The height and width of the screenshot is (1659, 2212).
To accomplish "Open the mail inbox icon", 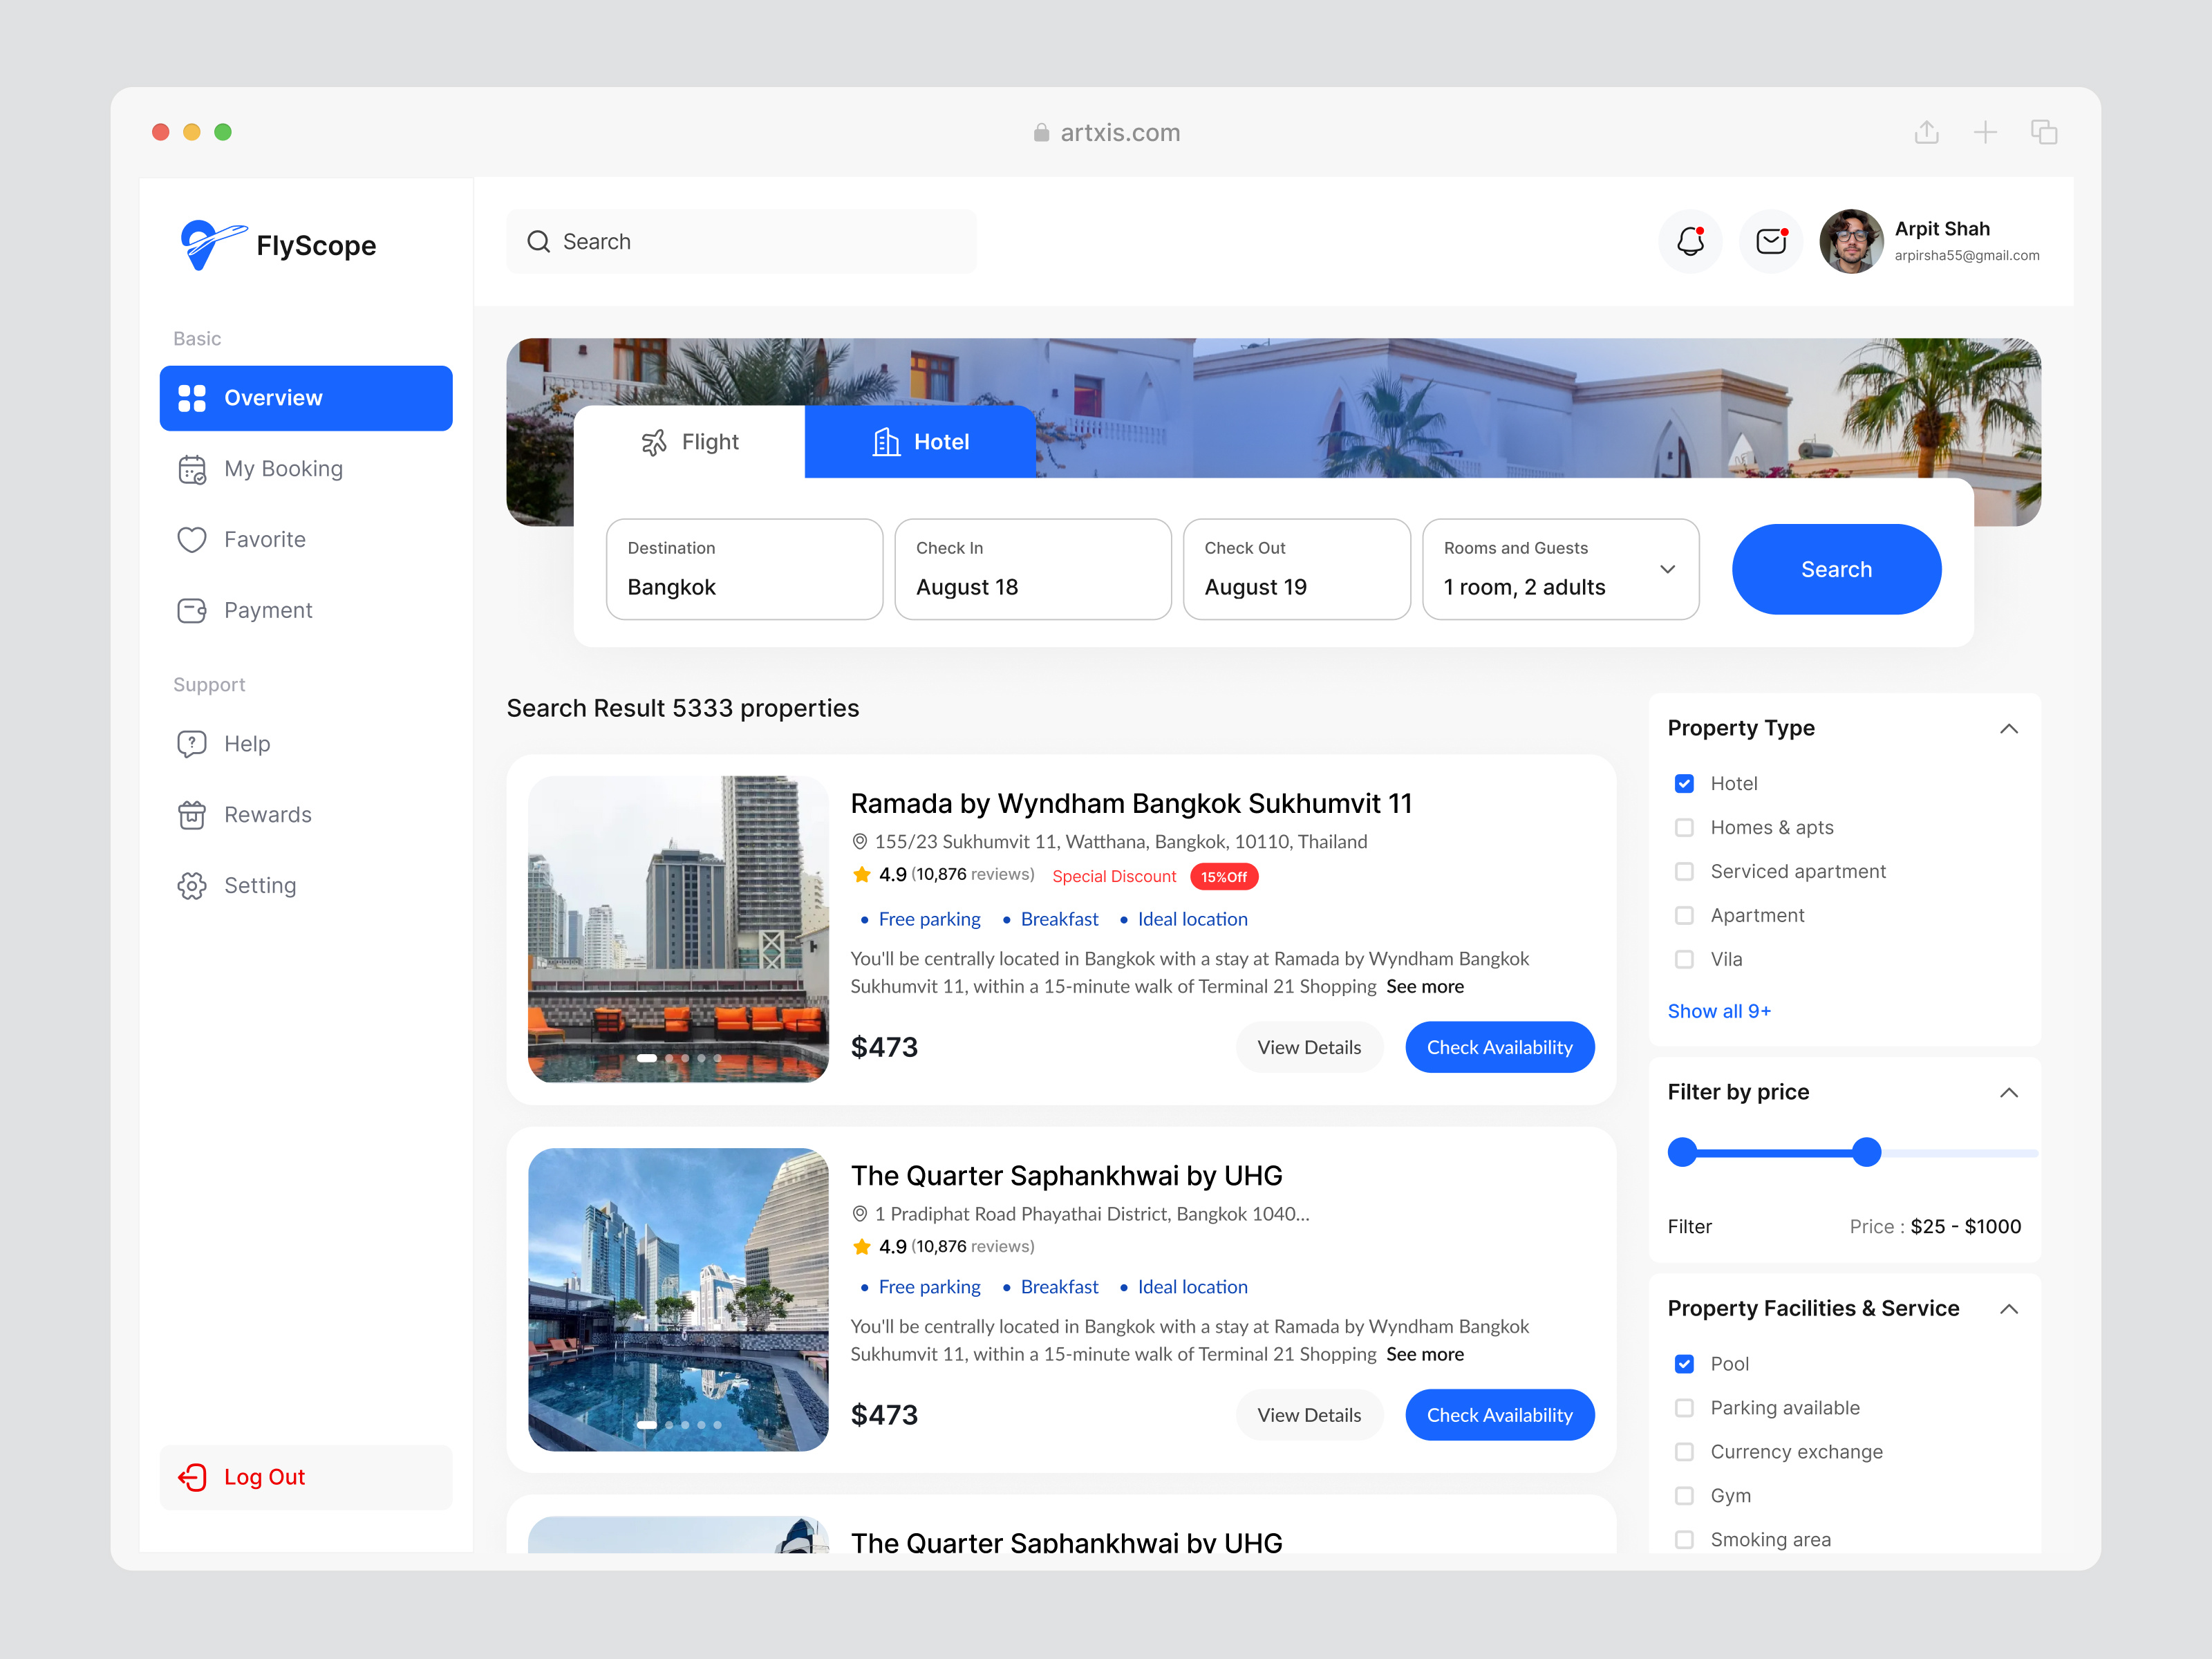I will tap(1771, 241).
